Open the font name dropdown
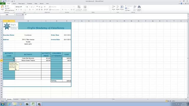The image size is (189, 106). point(26,7)
